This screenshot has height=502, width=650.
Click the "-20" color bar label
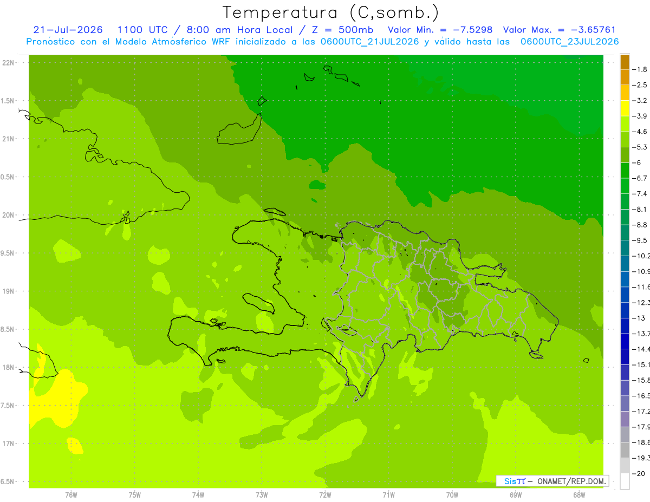(640, 474)
